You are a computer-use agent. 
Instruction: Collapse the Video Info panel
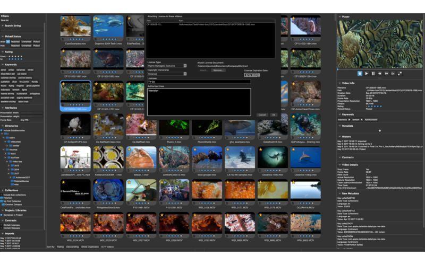339,83
